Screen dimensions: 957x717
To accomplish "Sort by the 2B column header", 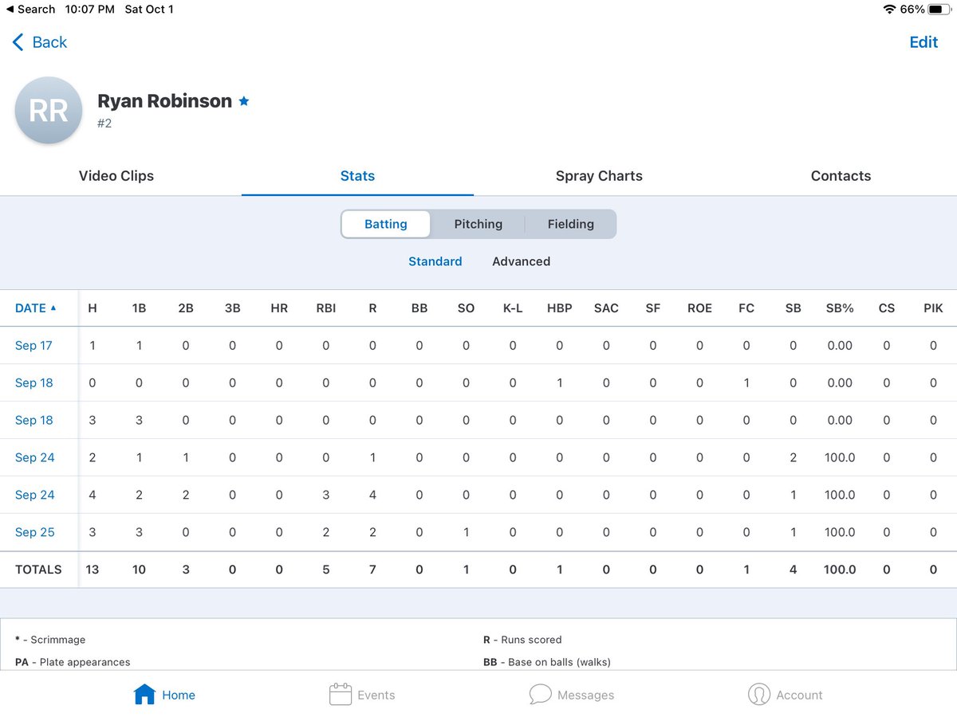I will (x=186, y=308).
